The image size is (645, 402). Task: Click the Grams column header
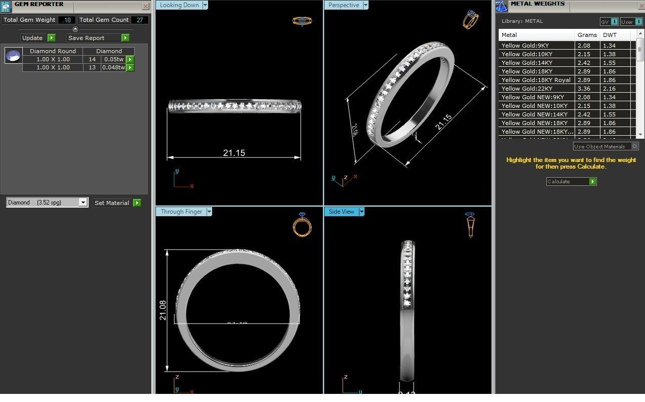(x=588, y=35)
